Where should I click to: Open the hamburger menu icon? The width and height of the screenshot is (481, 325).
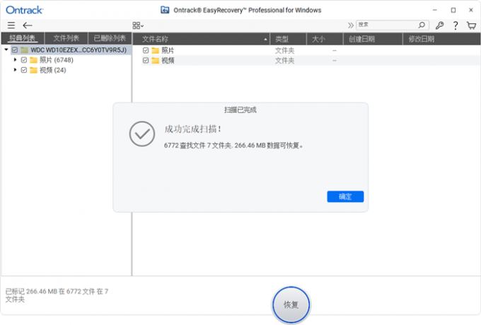point(11,25)
